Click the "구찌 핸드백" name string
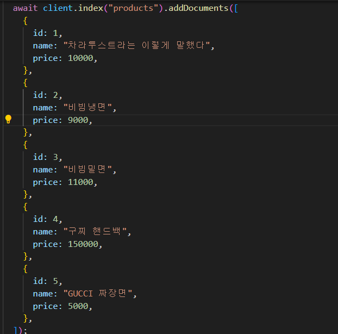This screenshot has height=334, width=338. pos(97,232)
